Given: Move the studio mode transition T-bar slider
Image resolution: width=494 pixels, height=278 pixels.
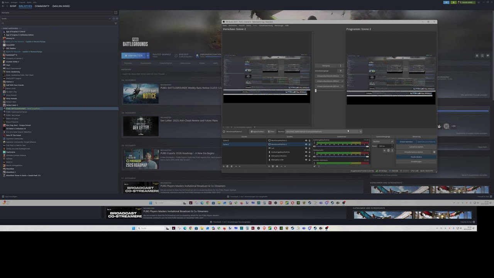Looking at the screenshot, I should [x=316, y=91].
